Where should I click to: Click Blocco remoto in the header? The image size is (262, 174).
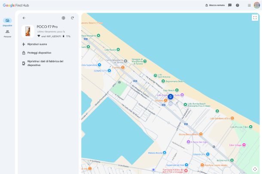click(x=215, y=5)
